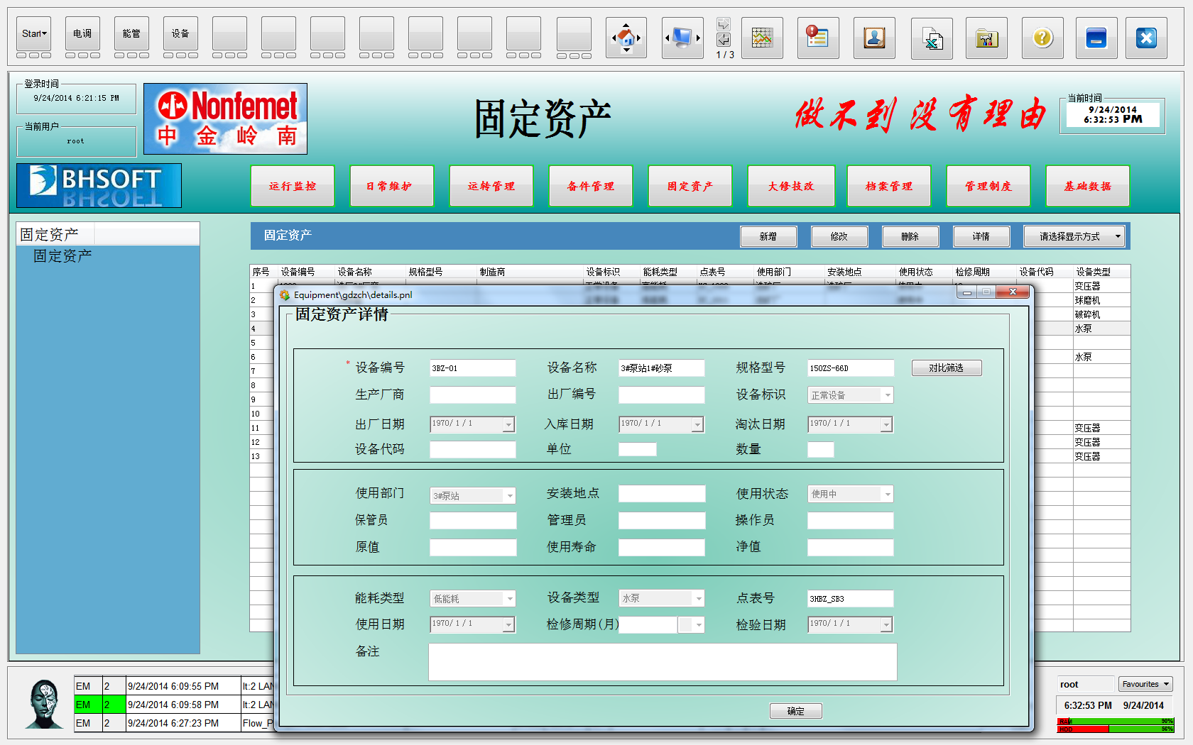Click the 安装地点 input field

662,494
